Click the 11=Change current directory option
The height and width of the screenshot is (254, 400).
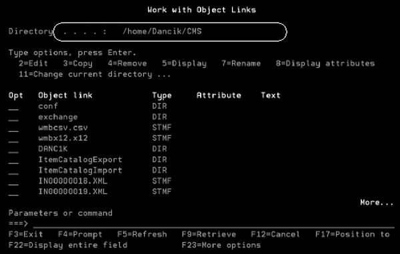95,74
